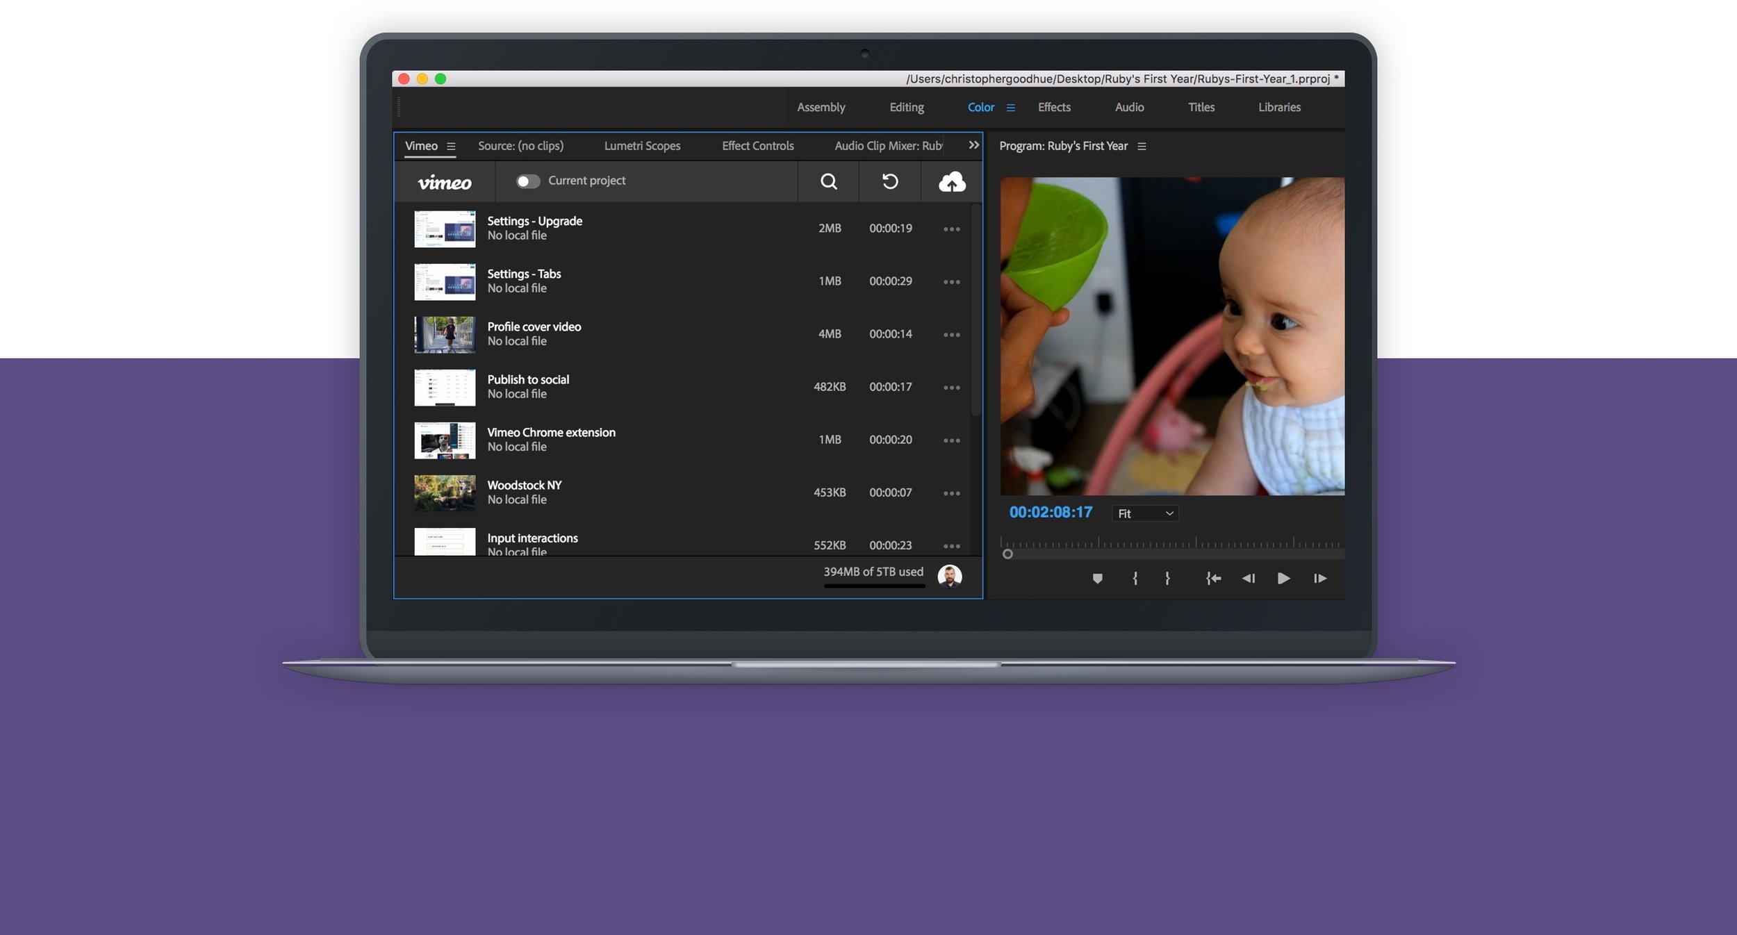Add a marker in Program monitor
1737x935 pixels.
tap(1097, 578)
